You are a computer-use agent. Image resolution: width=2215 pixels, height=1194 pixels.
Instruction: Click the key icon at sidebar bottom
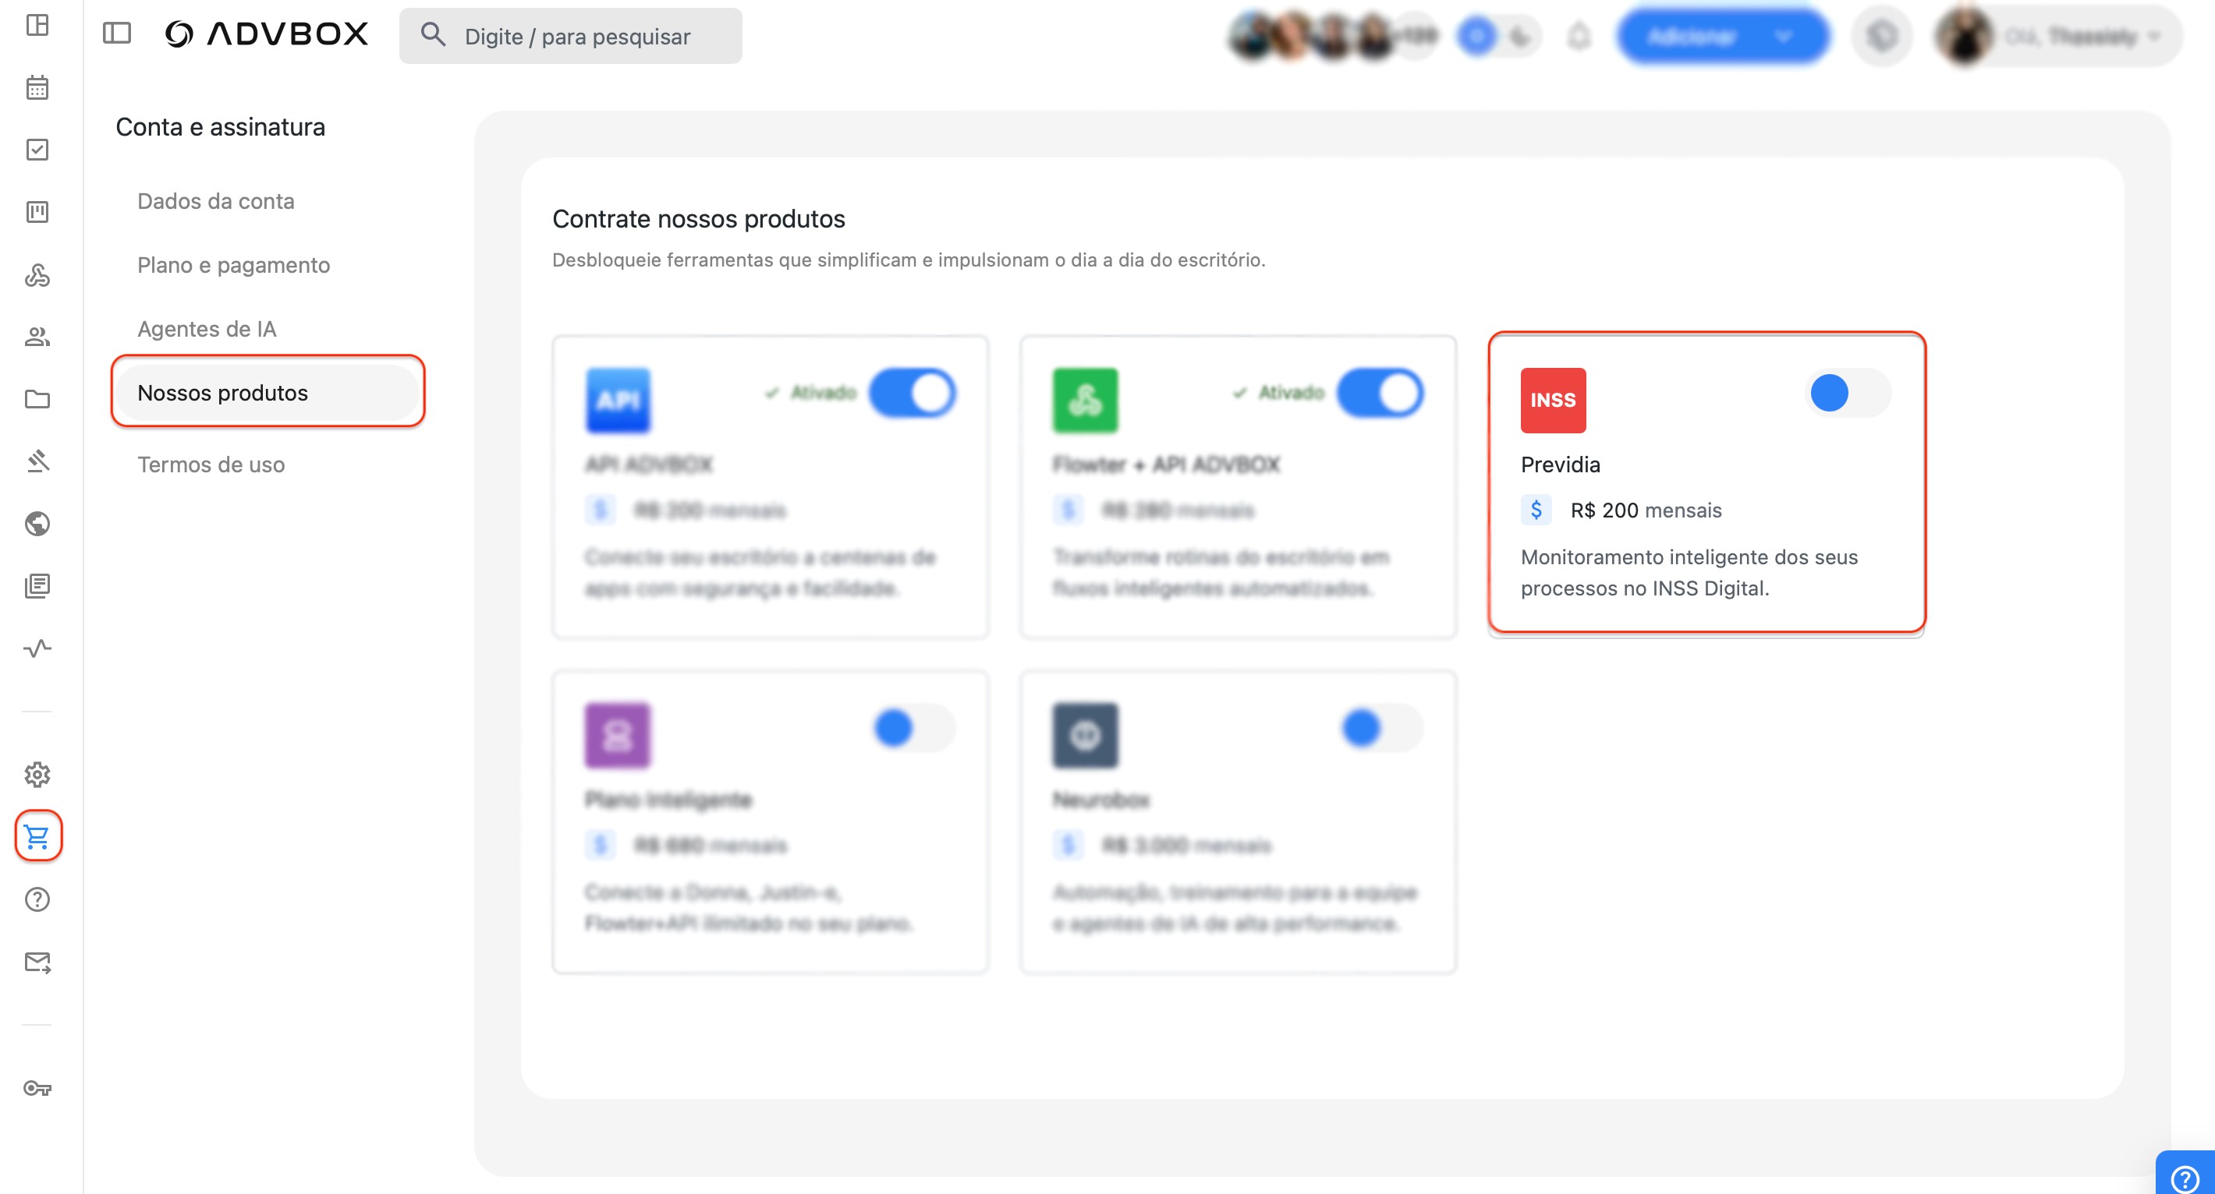pyautogui.click(x=37, y=1088)
